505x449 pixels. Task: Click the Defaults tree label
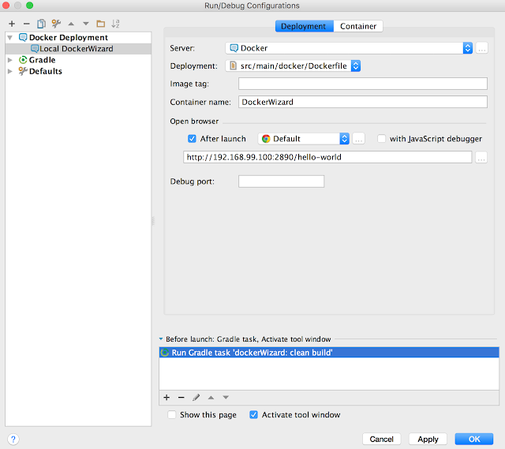pyautogui.click(x=46, y=71)
